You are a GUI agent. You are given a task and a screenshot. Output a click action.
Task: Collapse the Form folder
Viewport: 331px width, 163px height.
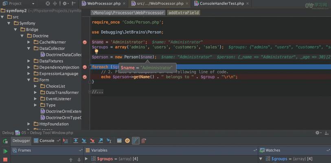(29, 80)
